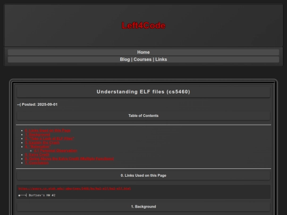Image resolution: width=287 pixels, height=215 pixels.
Task: Open the Courses section
Action: point(142,59)
